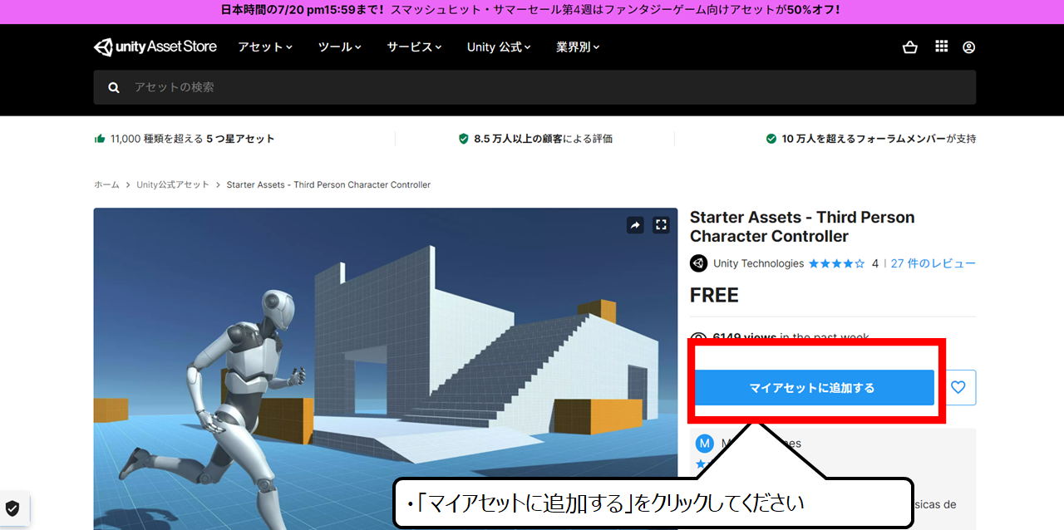Expand the アセット menu

pos(265,47)
